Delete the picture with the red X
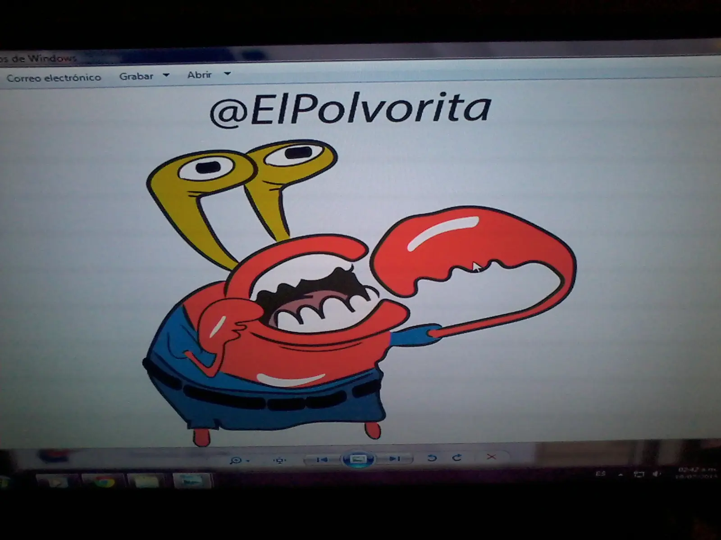Image resolution: width=721 pixels, height=540 pixels. coord(491,457)
